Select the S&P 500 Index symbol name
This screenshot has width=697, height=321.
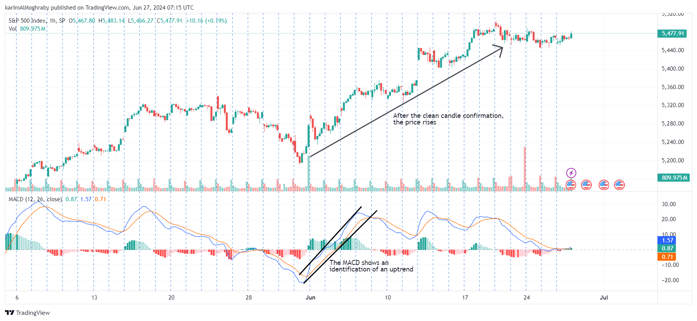pyautogui.click(x=27, y=21)
